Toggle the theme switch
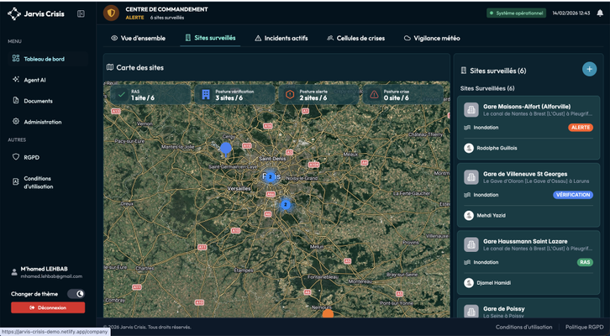Screen dimensions: 610x336 point(76,294)
